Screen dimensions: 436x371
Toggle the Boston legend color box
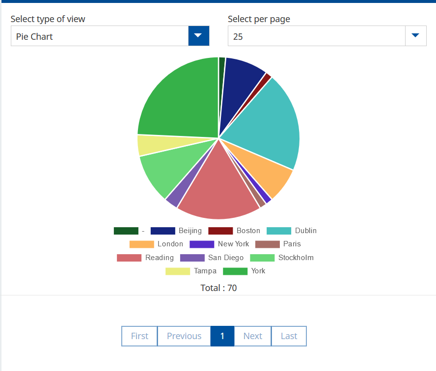pos(220,231)
